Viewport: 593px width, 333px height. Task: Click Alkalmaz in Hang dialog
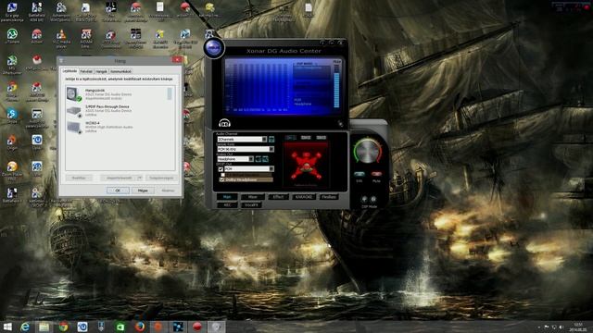click(168, 191)
